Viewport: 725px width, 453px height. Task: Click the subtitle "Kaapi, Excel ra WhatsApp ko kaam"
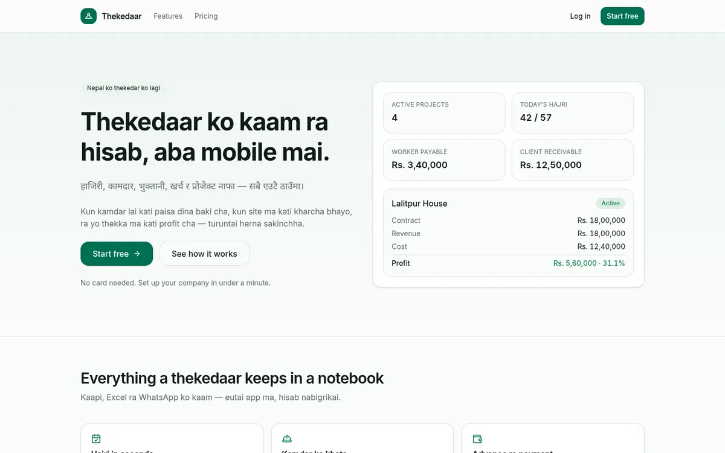[210, 397]
